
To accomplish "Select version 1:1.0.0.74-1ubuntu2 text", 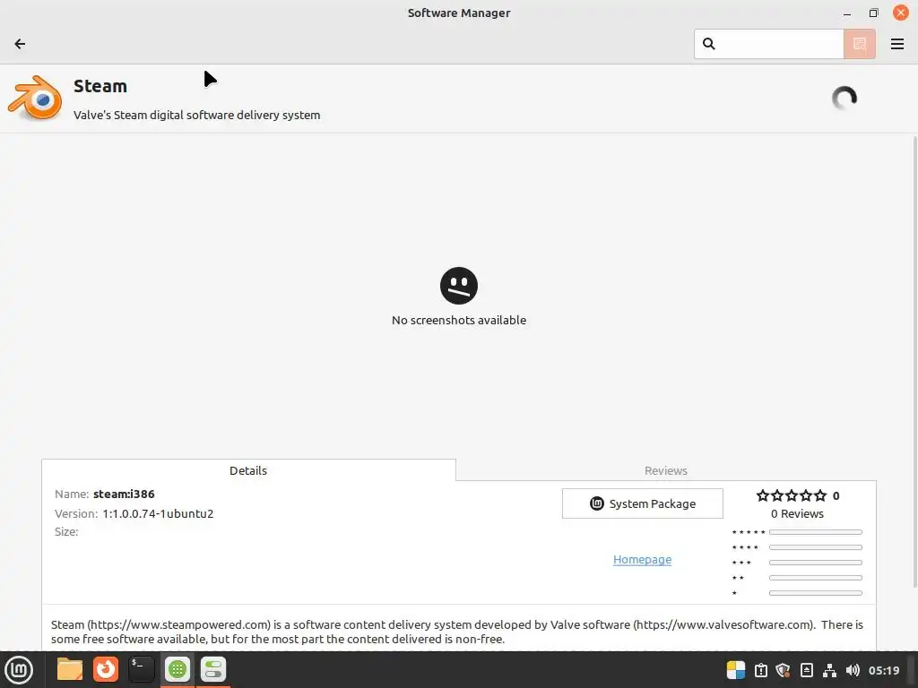I will pos(158,513).
